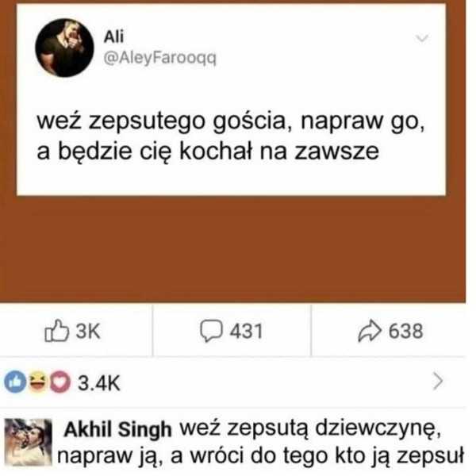Open Ali's round profile picture

pos(65,48)
